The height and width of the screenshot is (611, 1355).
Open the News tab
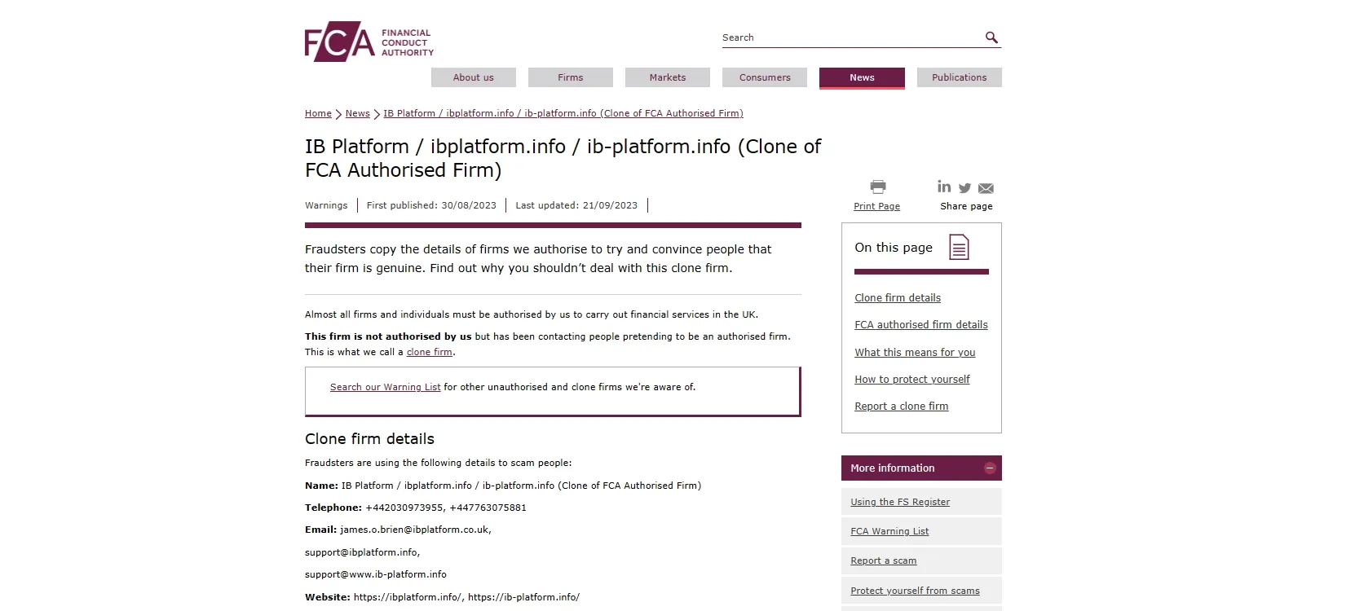pos(862,77)
